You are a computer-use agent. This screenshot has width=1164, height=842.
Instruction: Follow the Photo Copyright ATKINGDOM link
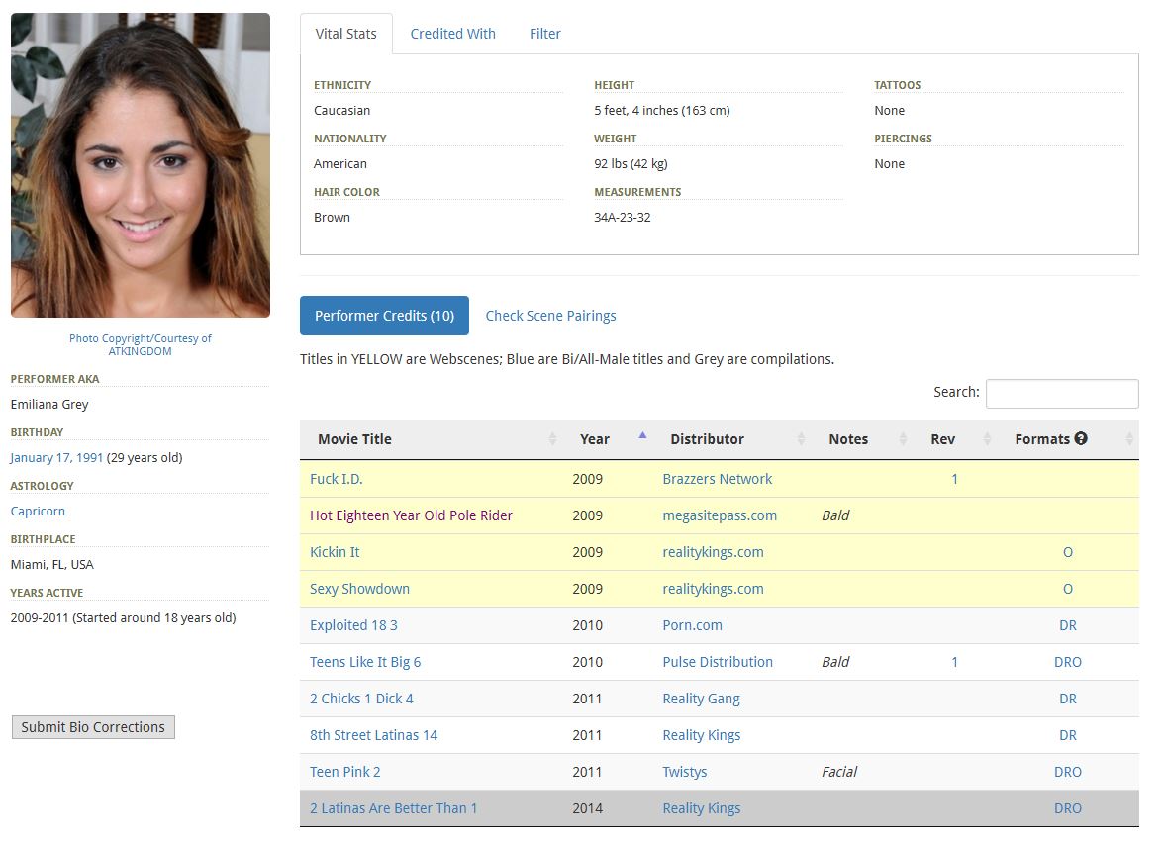point(141,345)
